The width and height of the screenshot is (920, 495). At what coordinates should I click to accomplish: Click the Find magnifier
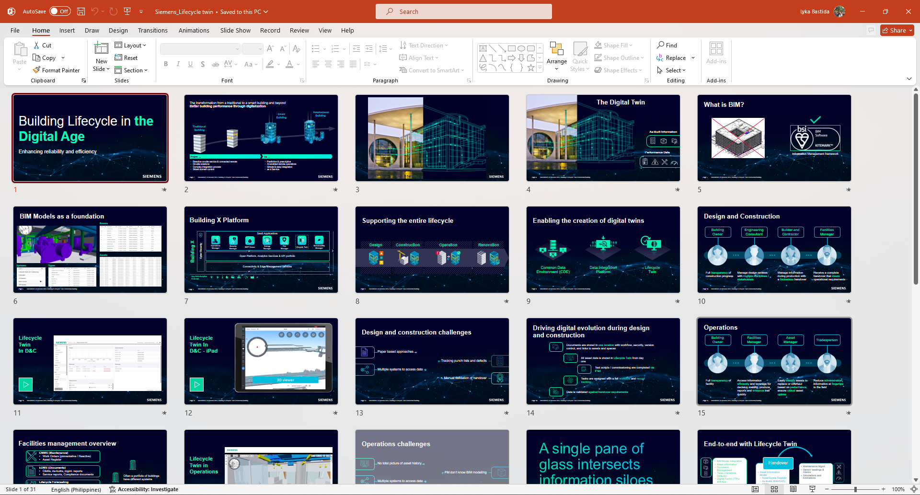(661, 45)
